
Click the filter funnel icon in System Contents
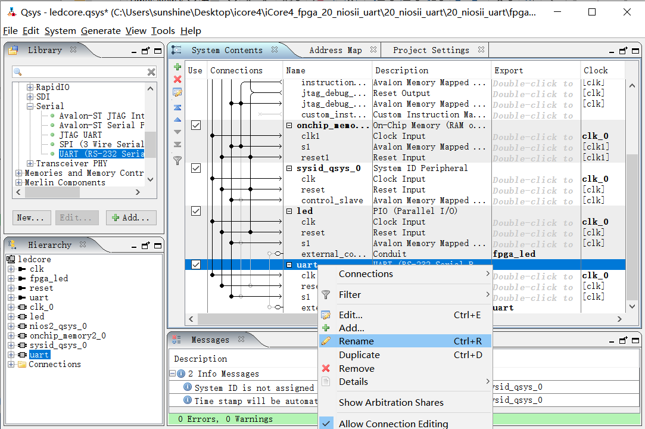point(177,160)
